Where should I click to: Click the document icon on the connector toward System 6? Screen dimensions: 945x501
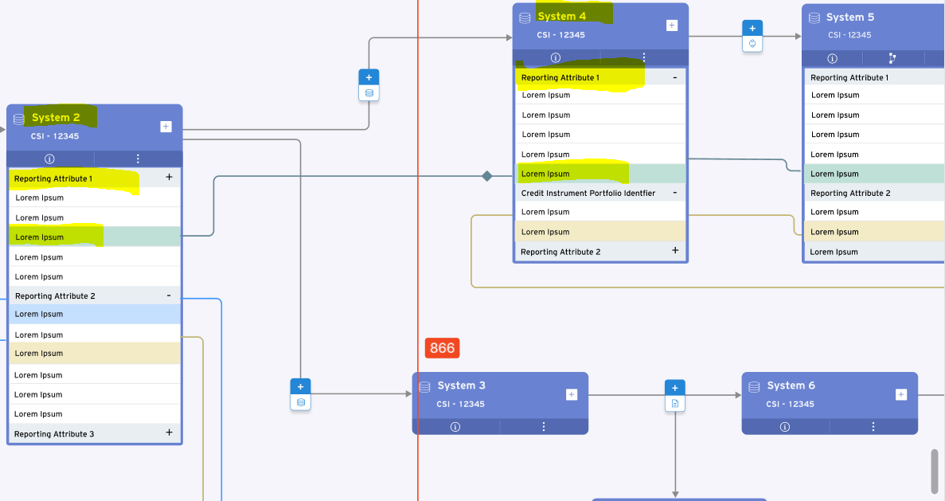(x=675, y=403)
